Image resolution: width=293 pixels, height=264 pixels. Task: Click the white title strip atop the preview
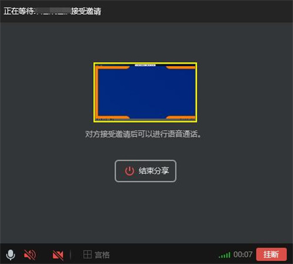145,65
